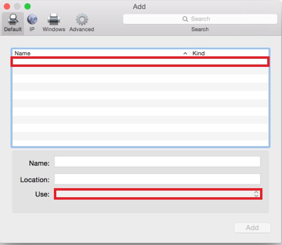Click the green zoom window button

click(28, 7)
